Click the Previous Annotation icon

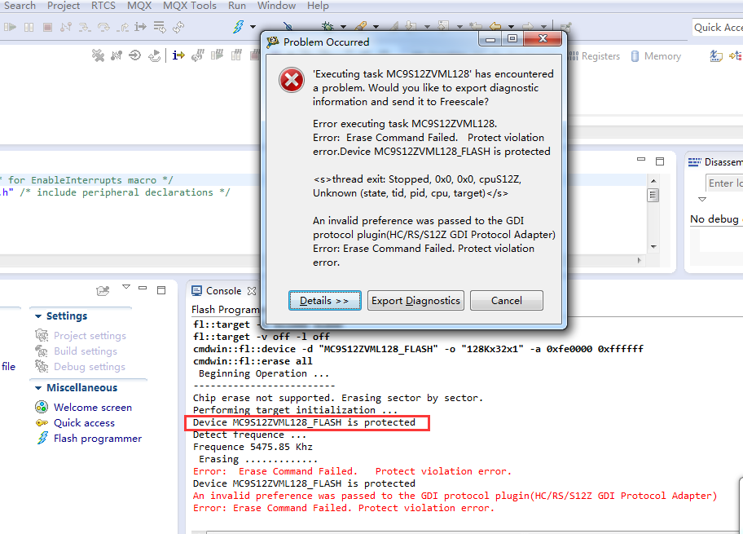(x=443, y=27)
